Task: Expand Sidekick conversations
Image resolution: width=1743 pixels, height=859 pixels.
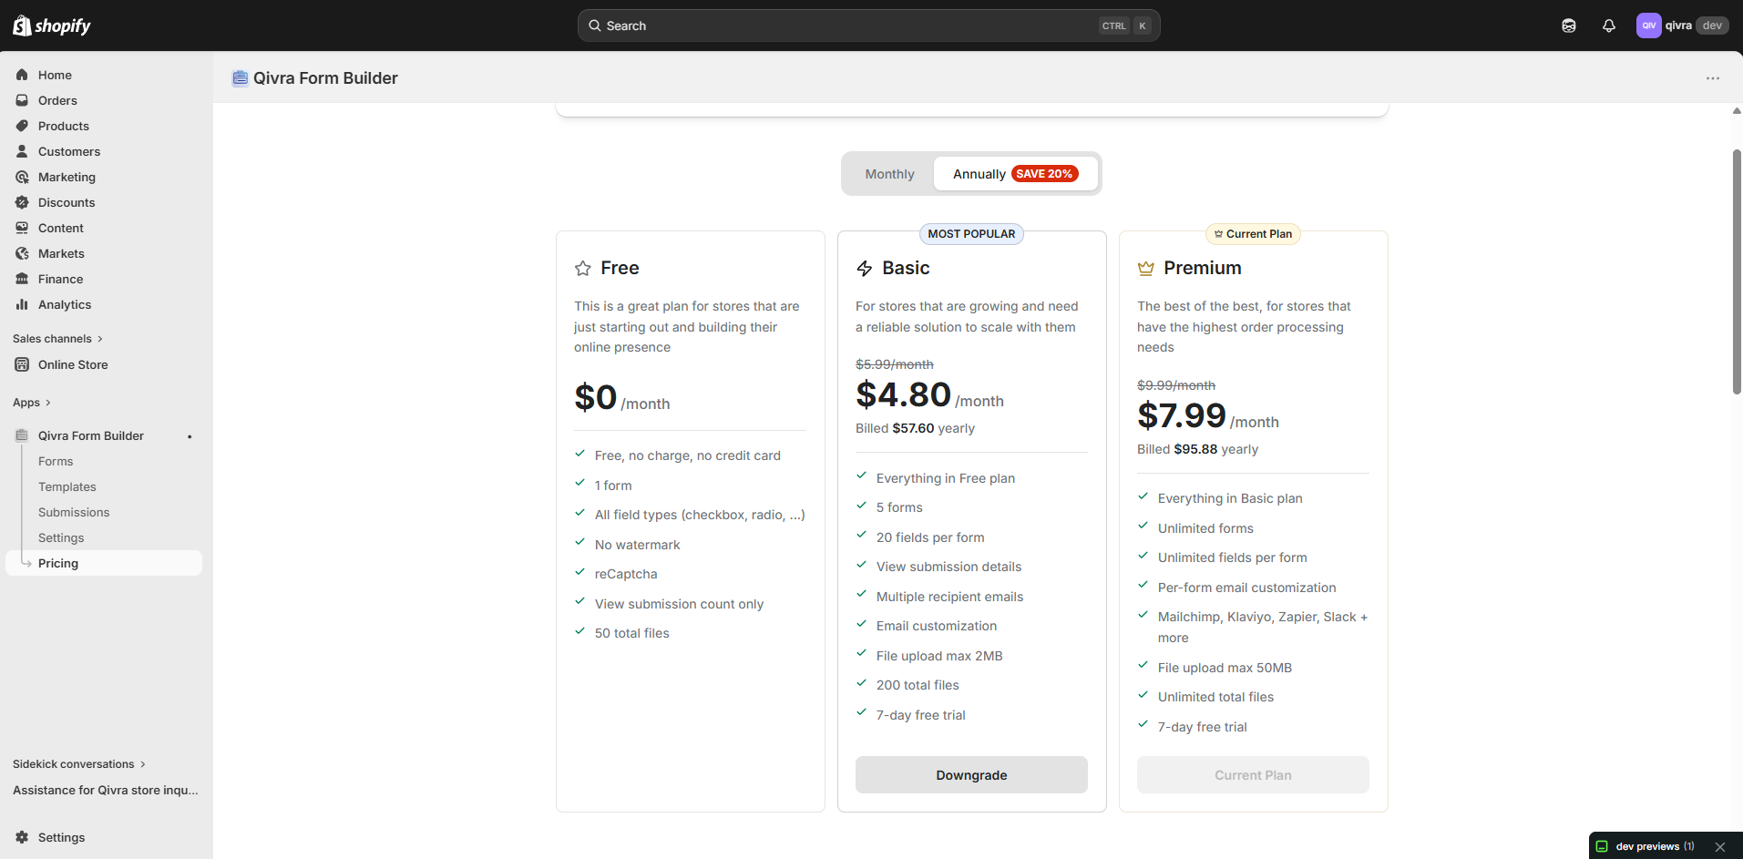Action: point(79,764)
